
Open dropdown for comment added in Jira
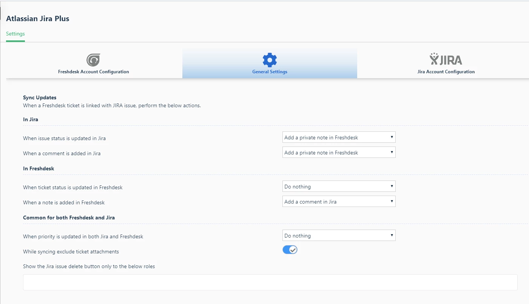(339, 153)
